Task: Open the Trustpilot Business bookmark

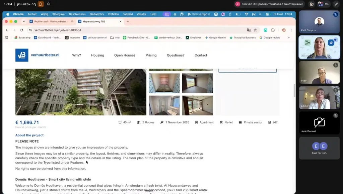Action: 243,37
